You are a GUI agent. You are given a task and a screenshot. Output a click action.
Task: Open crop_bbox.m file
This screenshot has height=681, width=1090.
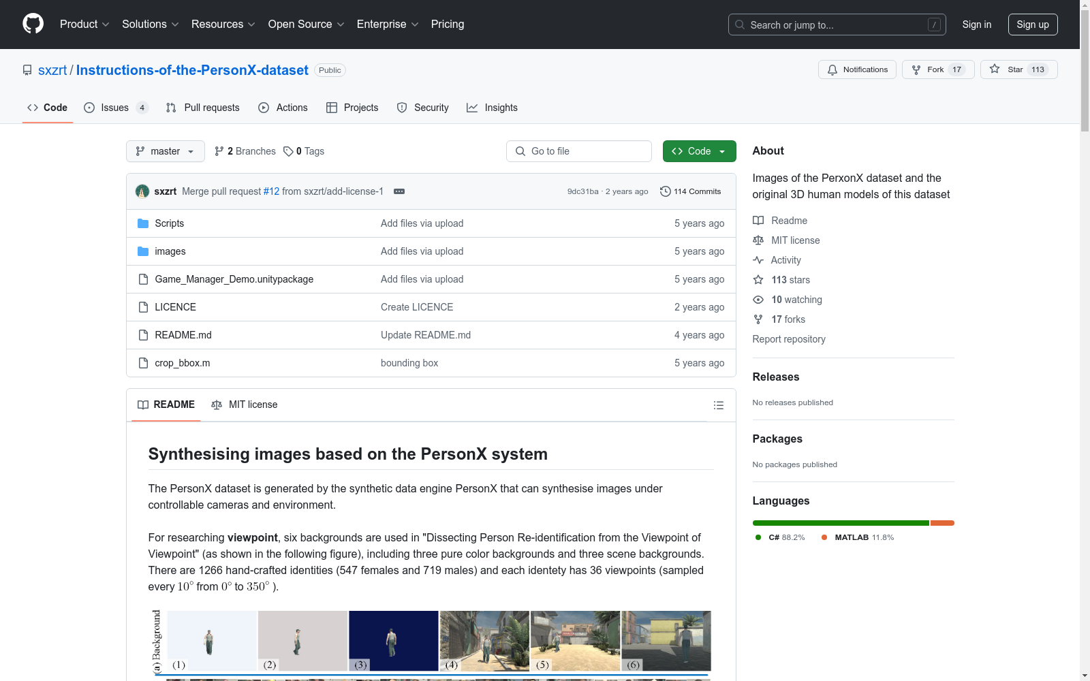[x=182, y=363]
